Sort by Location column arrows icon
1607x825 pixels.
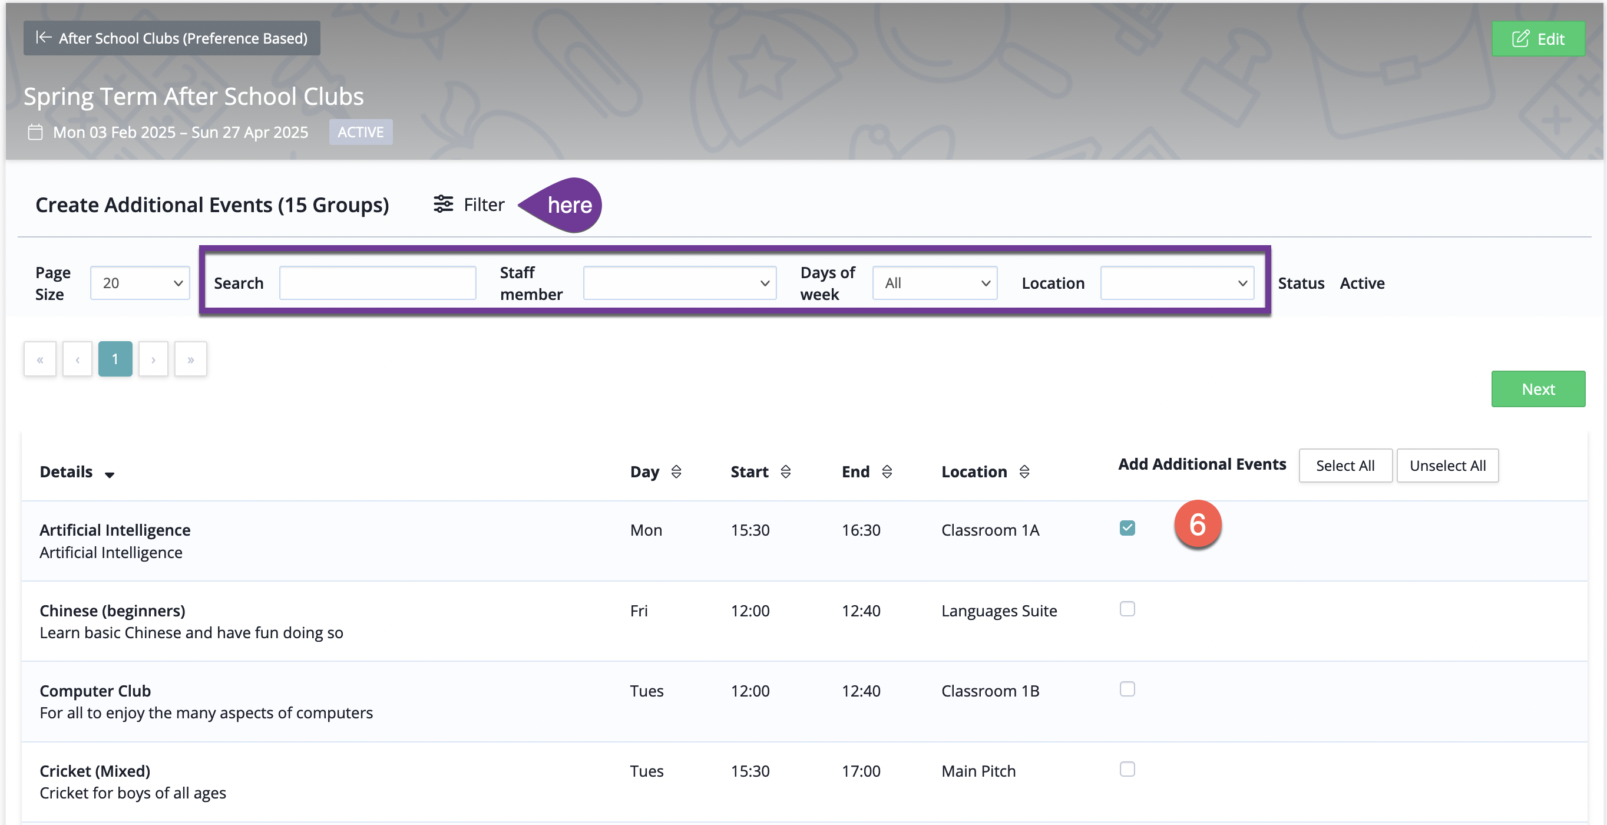[1024, 472]
